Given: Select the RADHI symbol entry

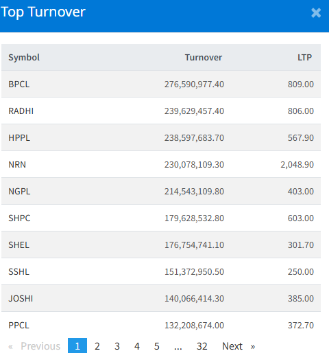Looking at the screenshot, I should [21, 111].
